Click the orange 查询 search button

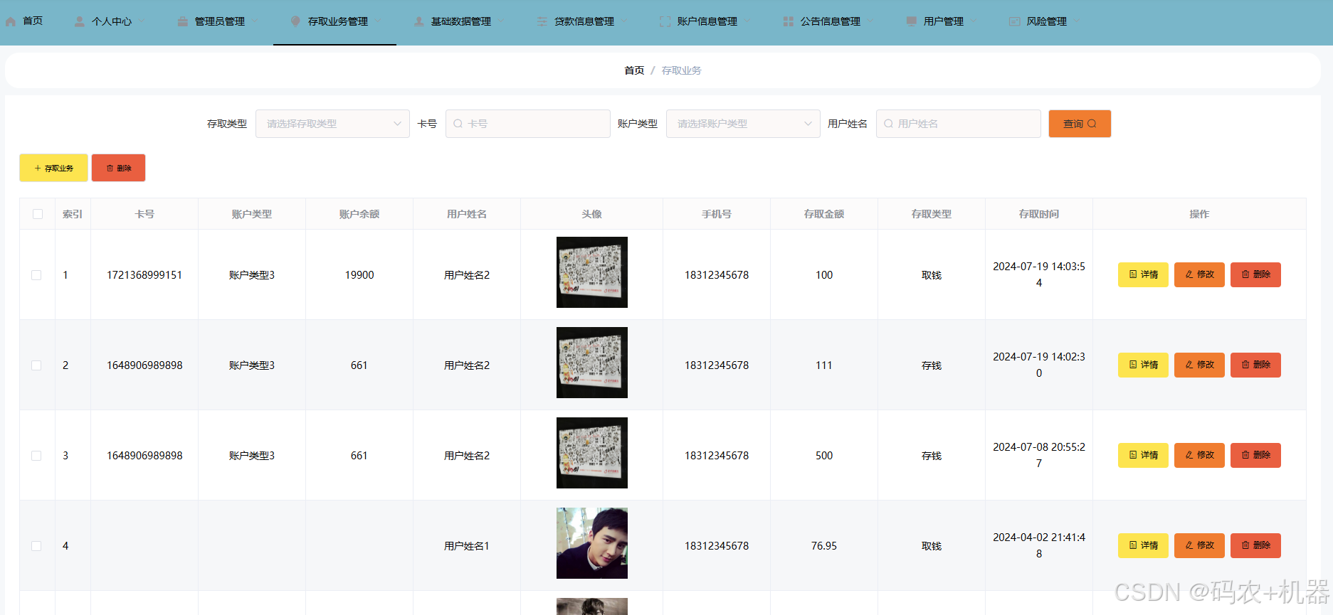1080,124
